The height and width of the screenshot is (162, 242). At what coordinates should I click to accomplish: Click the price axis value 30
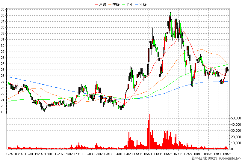[x=2, y=46]
